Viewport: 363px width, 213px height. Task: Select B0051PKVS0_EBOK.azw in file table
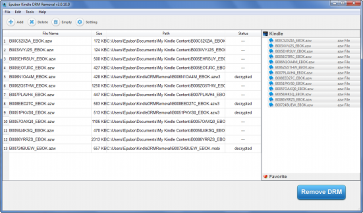pyautogui.click(x=32, y=113)
